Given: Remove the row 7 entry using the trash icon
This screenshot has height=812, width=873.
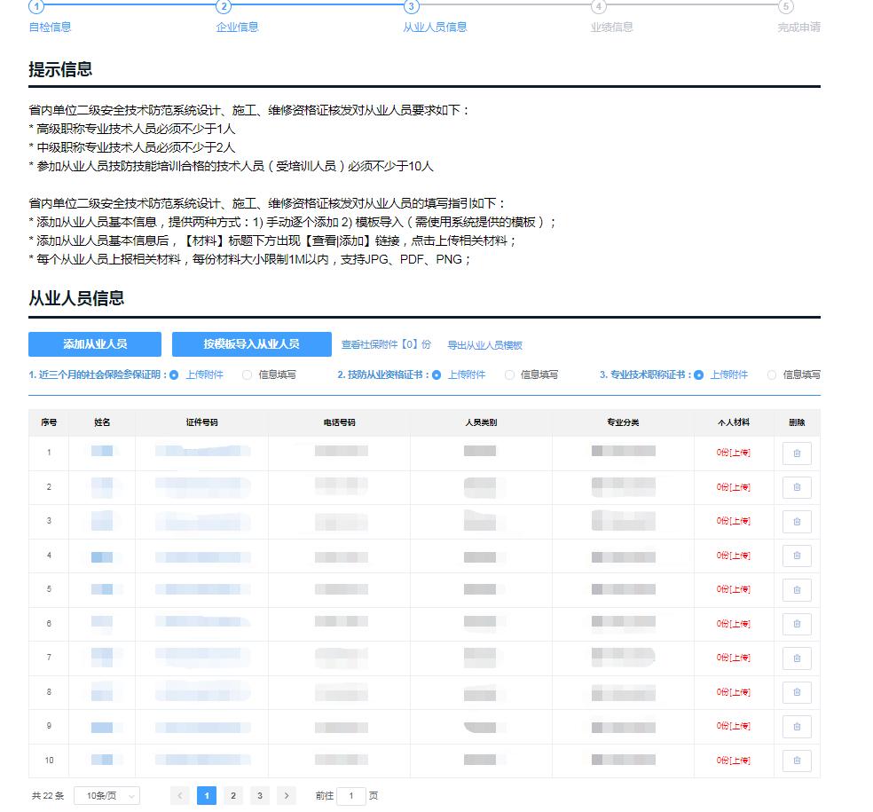Looking at the screenshot, I should pyautogui.click(x=797, y=658).
